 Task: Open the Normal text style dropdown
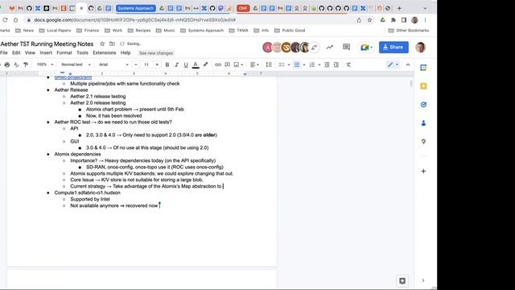point(76,64)
